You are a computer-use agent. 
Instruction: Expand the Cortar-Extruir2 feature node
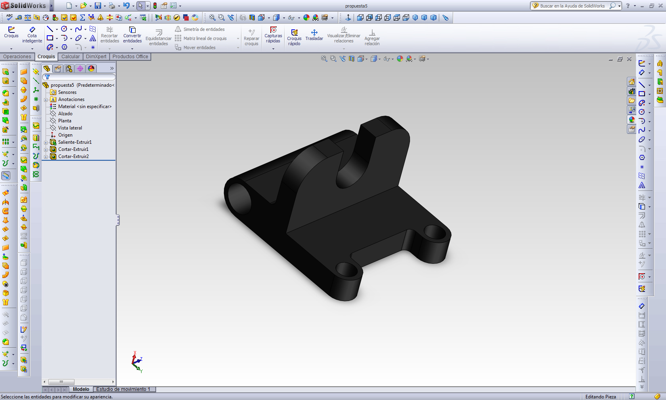pos(46,157)
